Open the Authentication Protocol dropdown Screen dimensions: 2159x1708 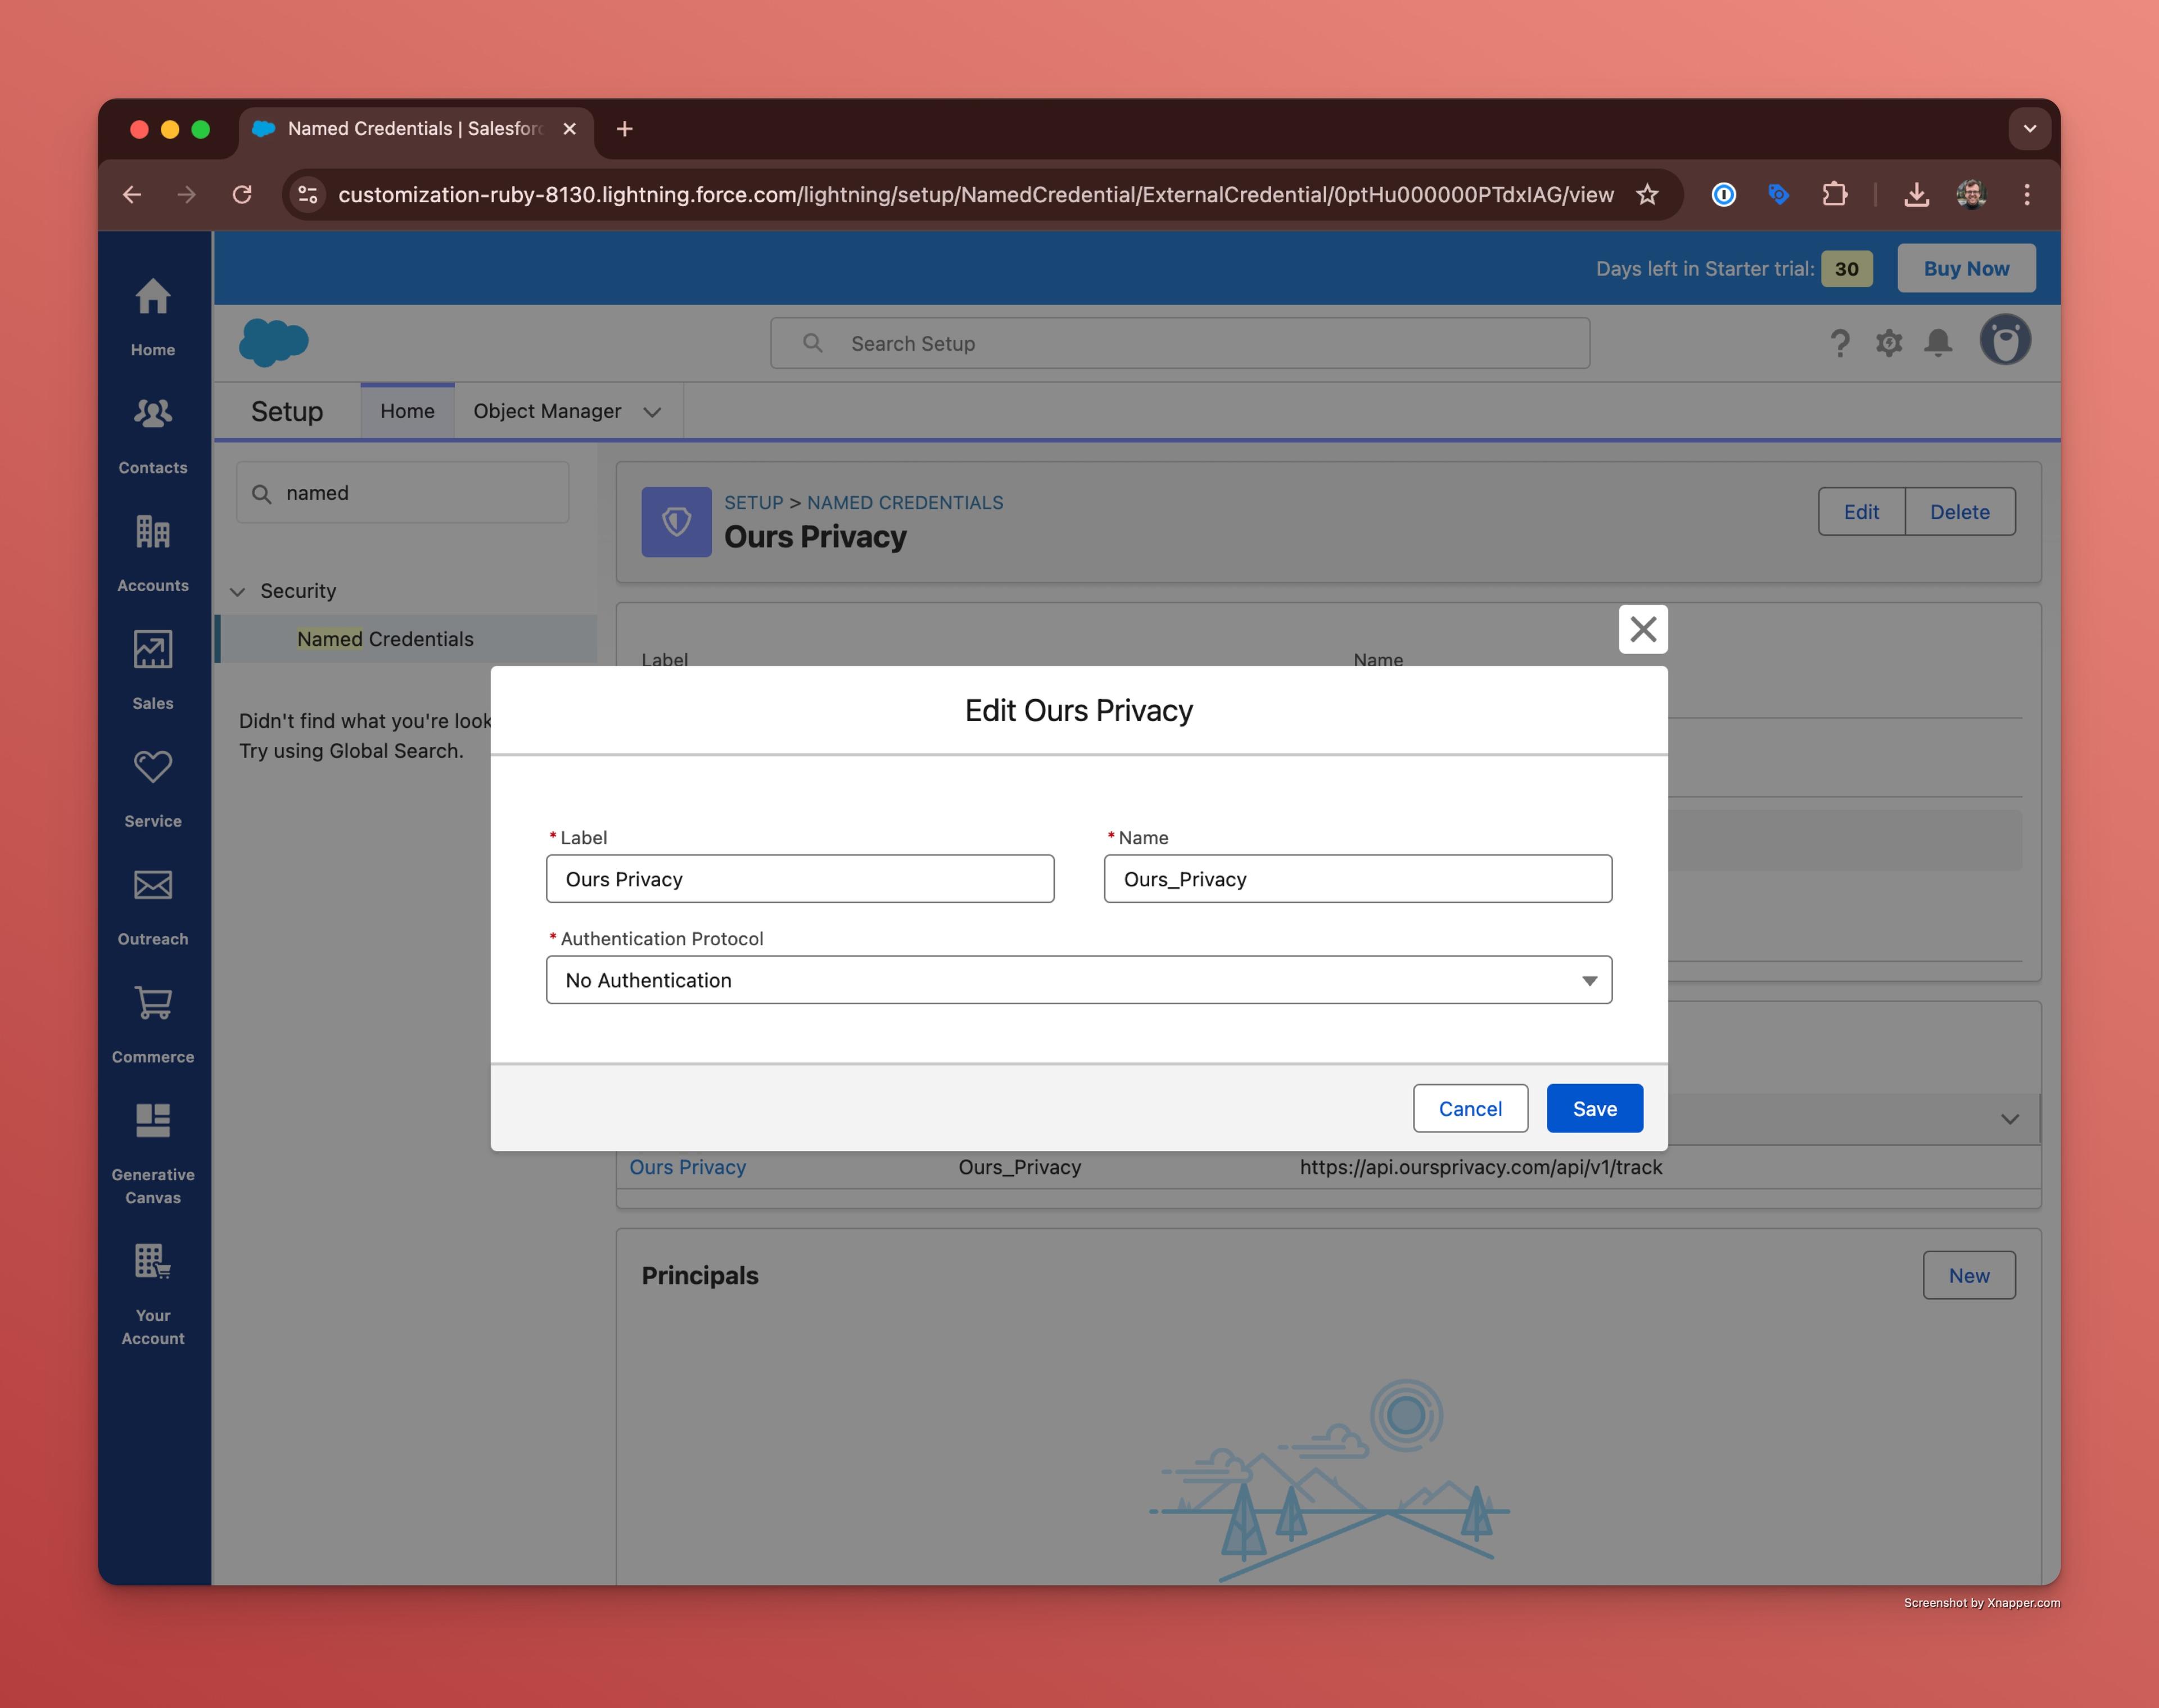[x=1077, y=980]
